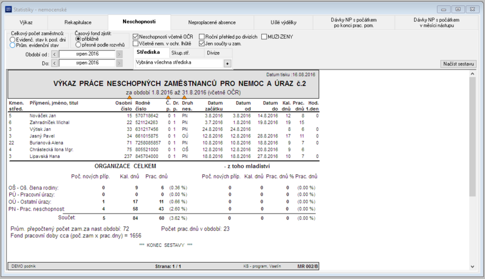
Task: Toggle Jen součty u zam. checkbox
Action: point(202,44)
